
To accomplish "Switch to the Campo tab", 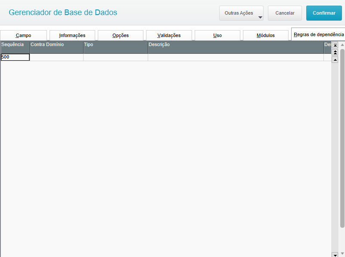I will 24,35.
